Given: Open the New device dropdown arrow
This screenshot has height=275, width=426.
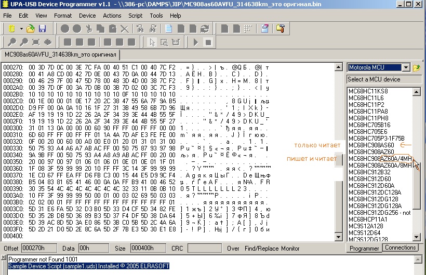Looking at the screenshot, I should (21, 29).
